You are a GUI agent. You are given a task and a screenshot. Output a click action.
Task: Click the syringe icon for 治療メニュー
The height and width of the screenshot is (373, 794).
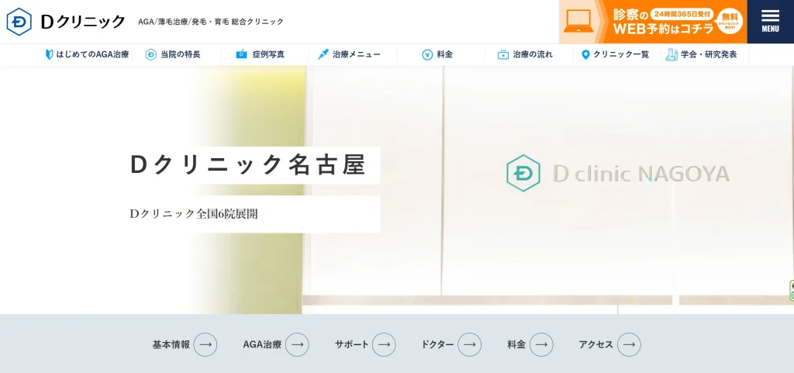pos(323,55)
